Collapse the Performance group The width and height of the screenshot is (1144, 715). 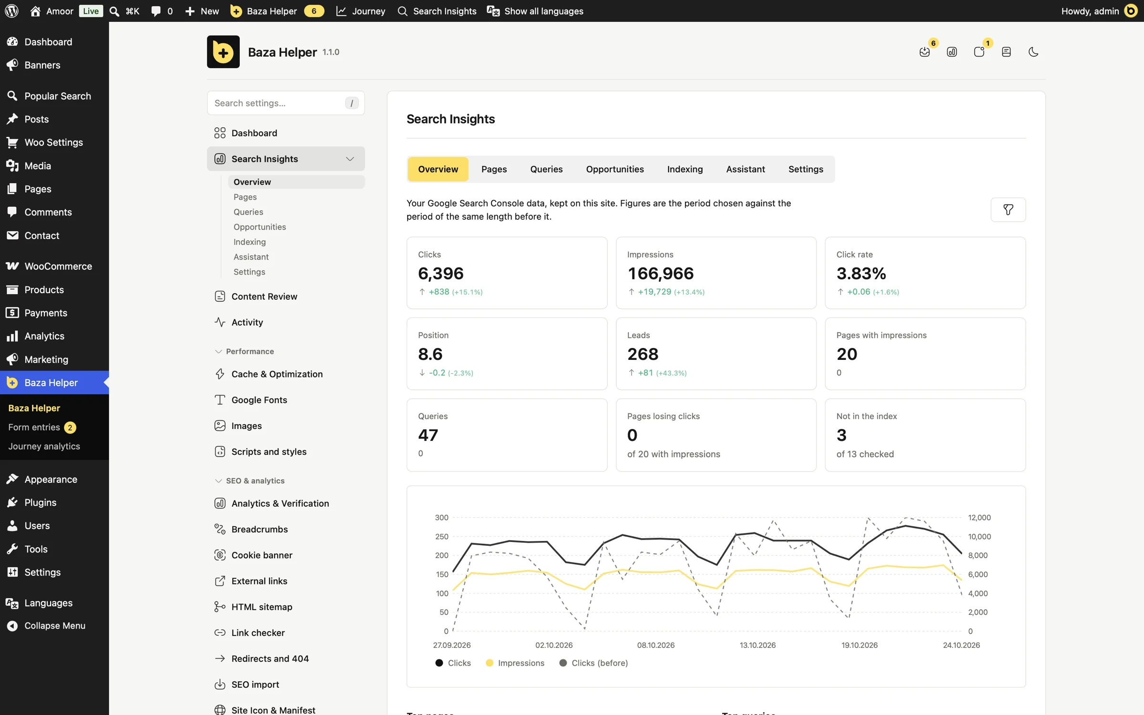[244, 351]
